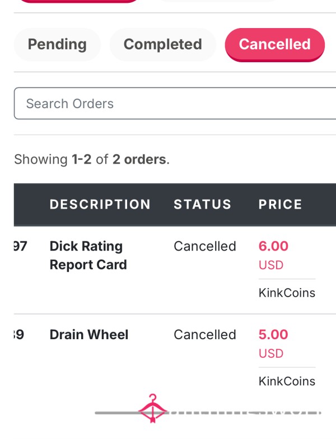The height and width of the screenshot is (439, 336).
Task: Click the pink button partially visible at top
Action: point(80,1)
